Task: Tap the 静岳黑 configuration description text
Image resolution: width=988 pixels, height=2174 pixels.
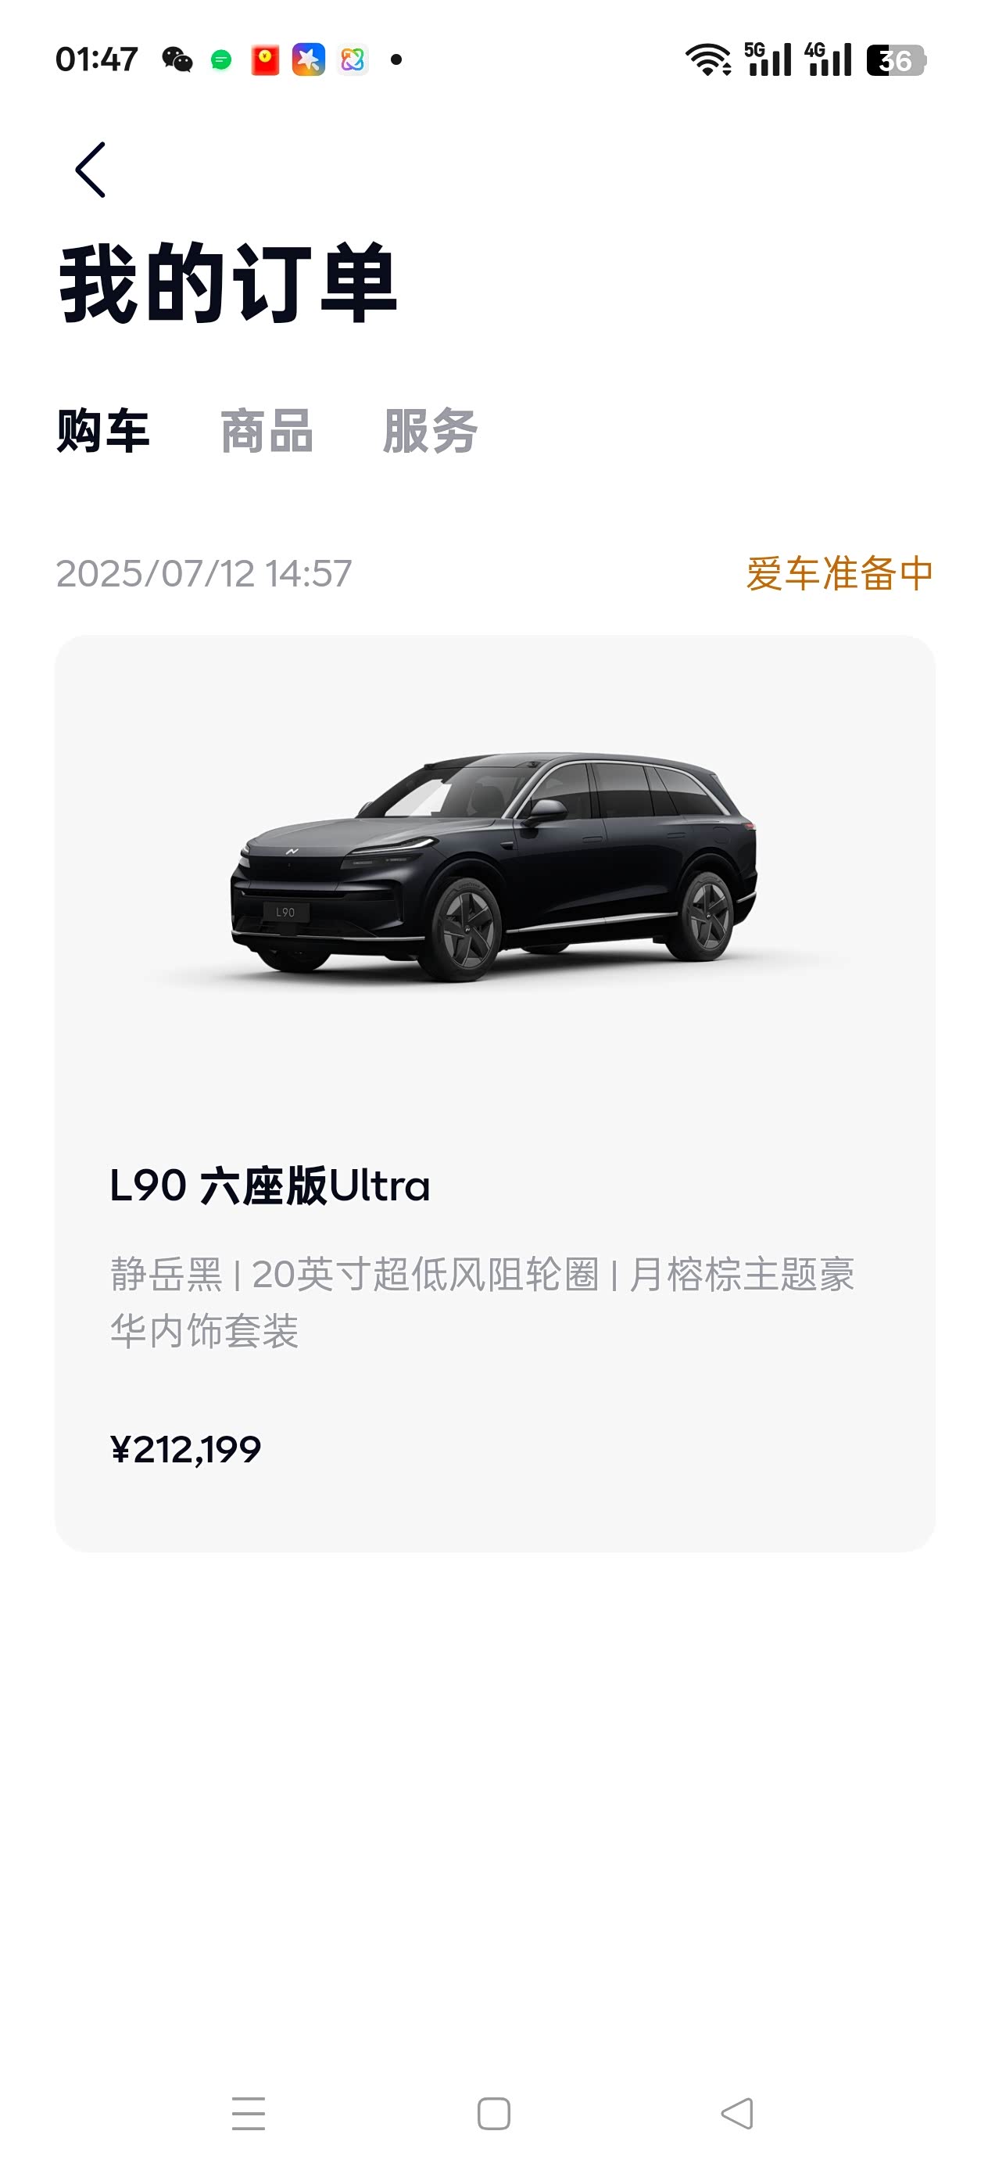Action: click(x=482, y=1302)
